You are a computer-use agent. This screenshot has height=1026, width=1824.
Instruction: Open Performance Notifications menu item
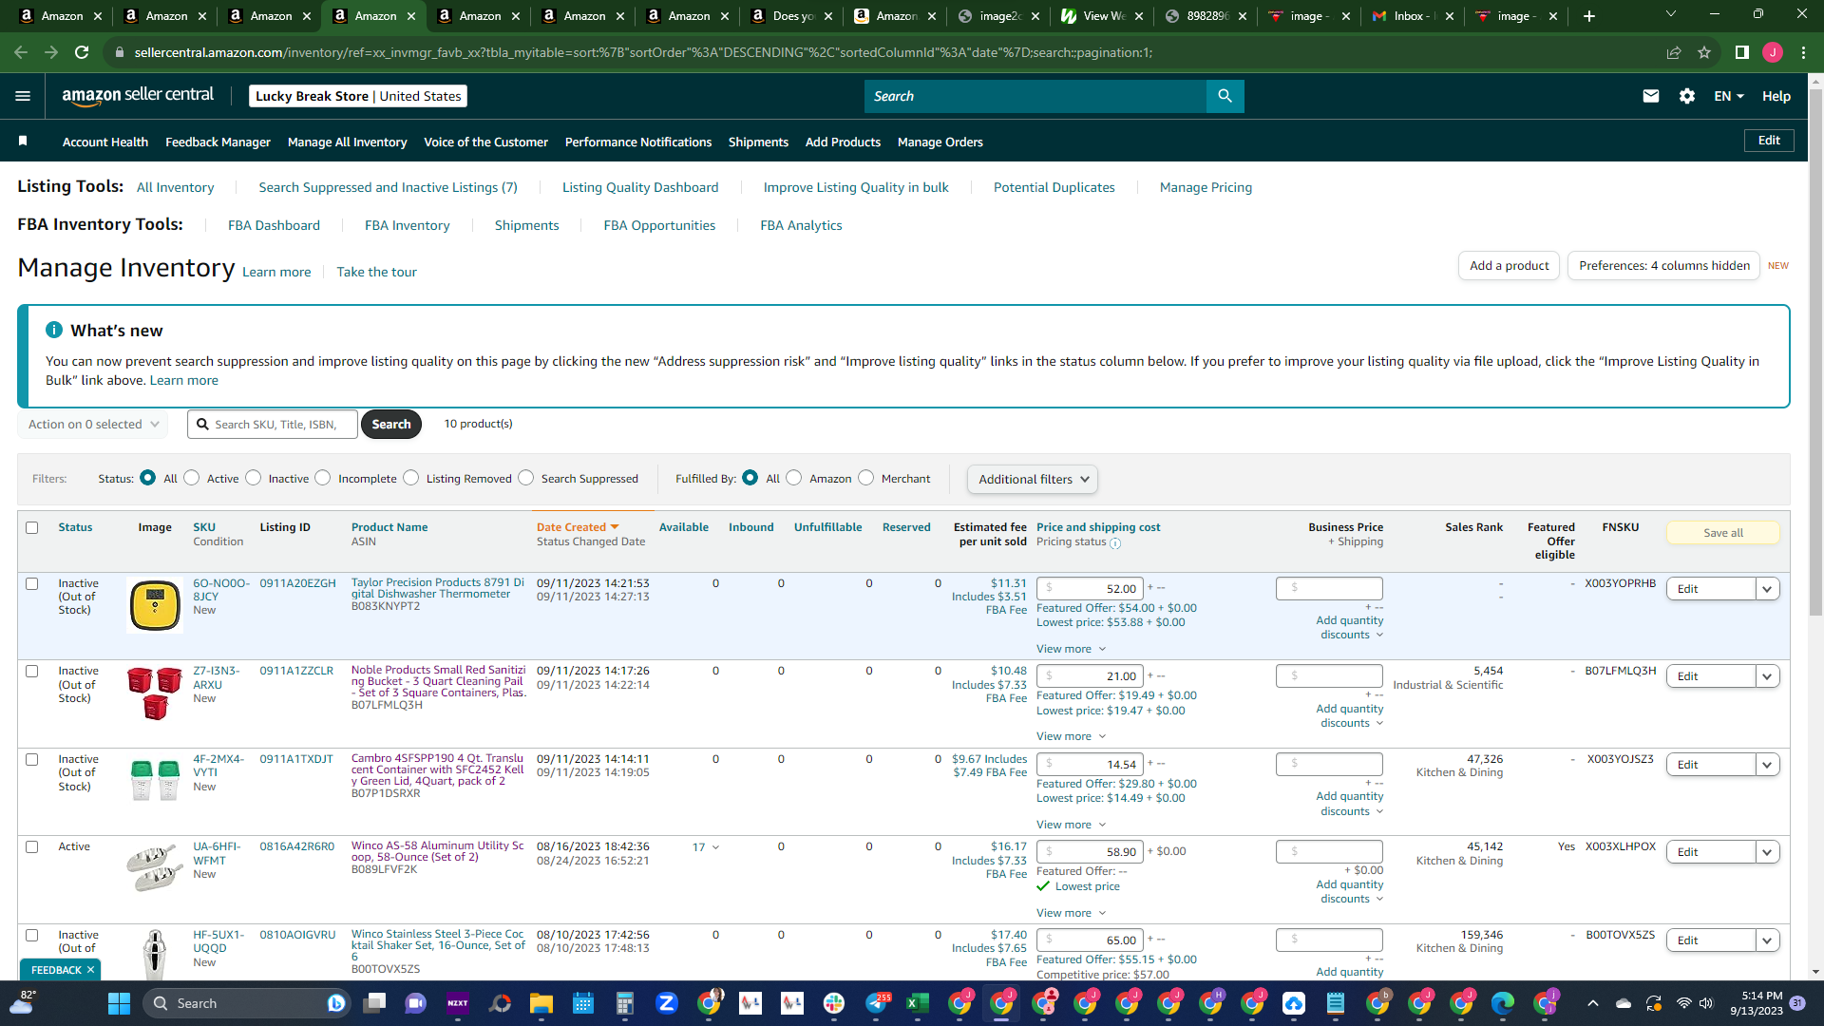638,142
